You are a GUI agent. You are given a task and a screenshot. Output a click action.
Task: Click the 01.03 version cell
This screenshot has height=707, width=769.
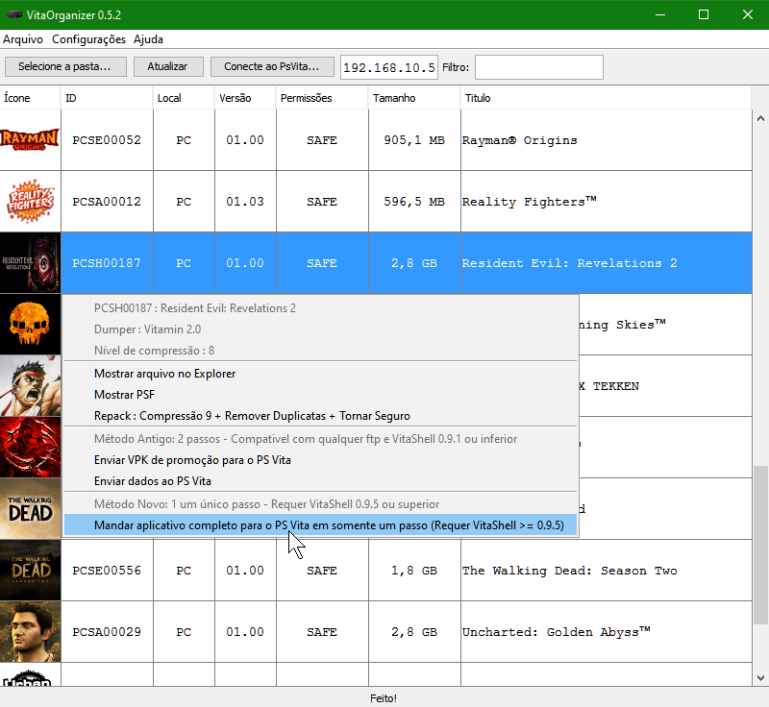click(245, 202)
